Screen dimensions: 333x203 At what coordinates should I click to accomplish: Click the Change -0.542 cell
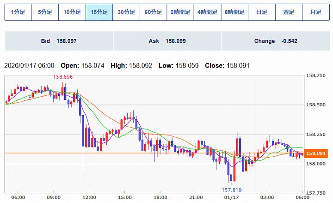pos(275,41)
